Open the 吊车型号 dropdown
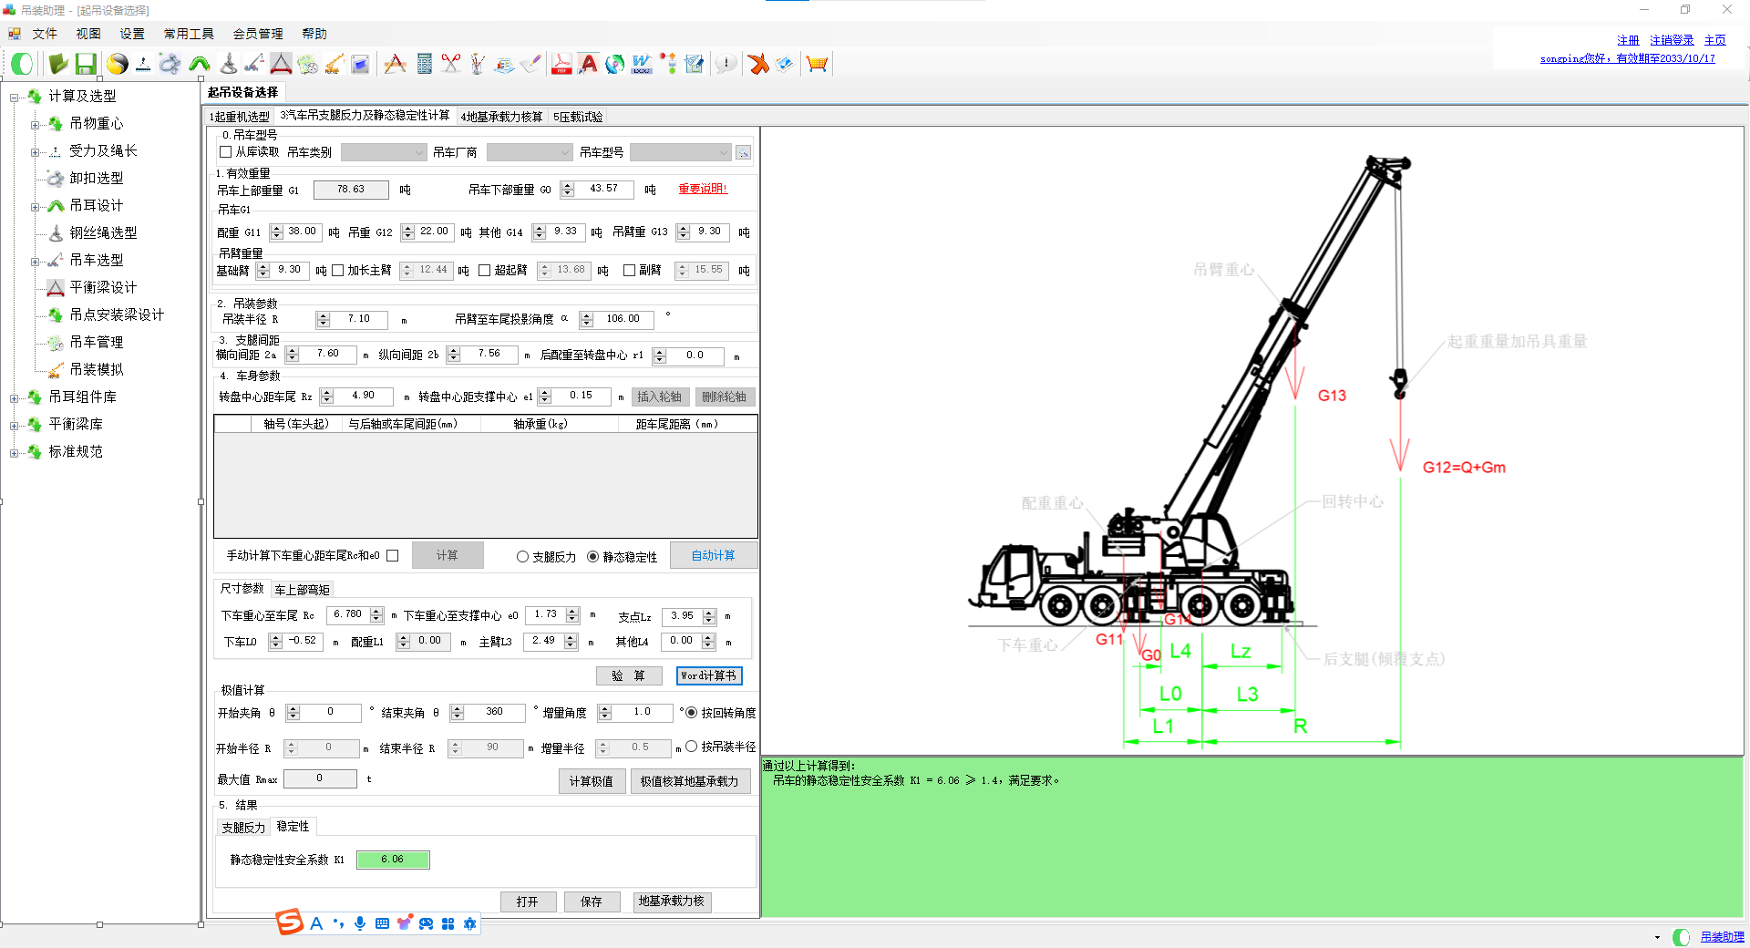Screen dimensions: 1750x948 tap(680, 152)
